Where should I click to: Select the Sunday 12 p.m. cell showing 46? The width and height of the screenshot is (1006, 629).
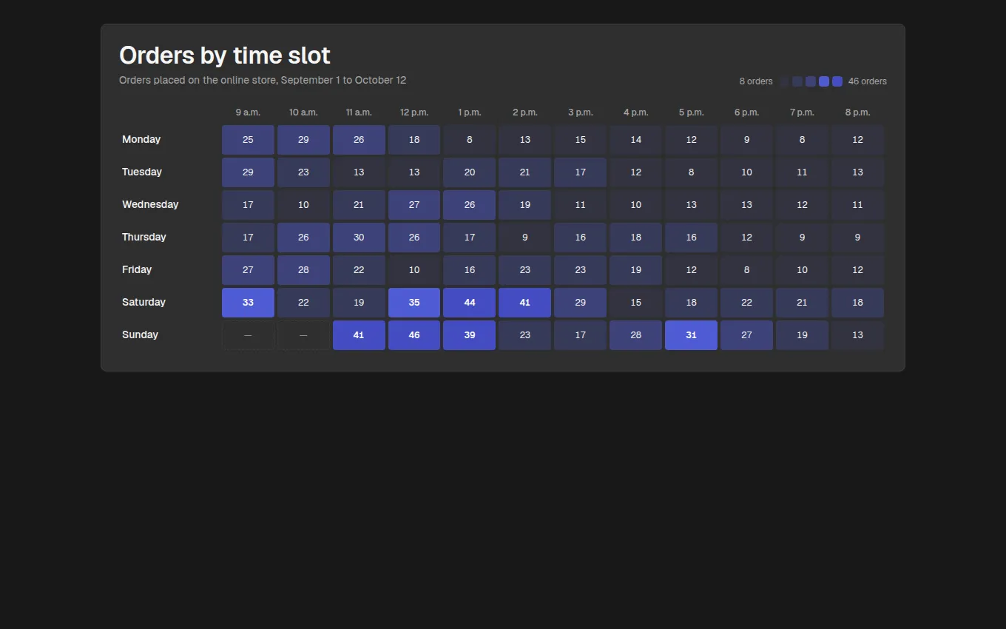[x=414, y=335]
